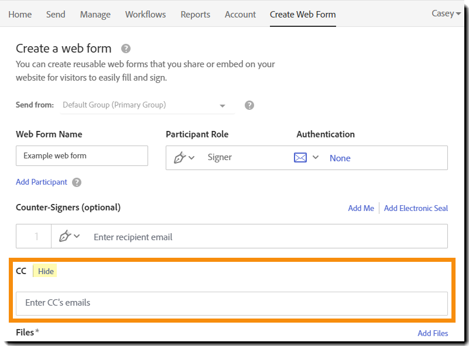Hide the CC section
This screenshot has width=469, height=346.
click(46, 271)
